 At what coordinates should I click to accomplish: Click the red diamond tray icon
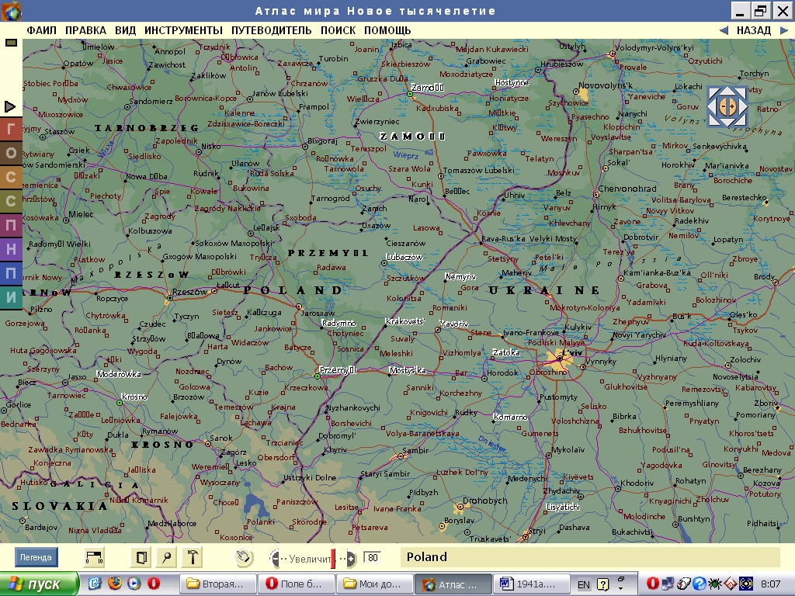click(x=730, y=584)
